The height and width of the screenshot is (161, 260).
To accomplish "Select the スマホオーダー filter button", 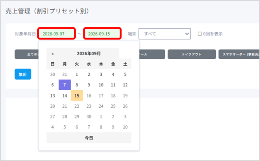I will 239,54.
